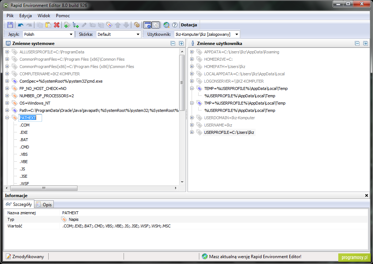Collapse the PATHEXT variable node
373x264 pixels.
pyautogui.click(x=7, y=118)
